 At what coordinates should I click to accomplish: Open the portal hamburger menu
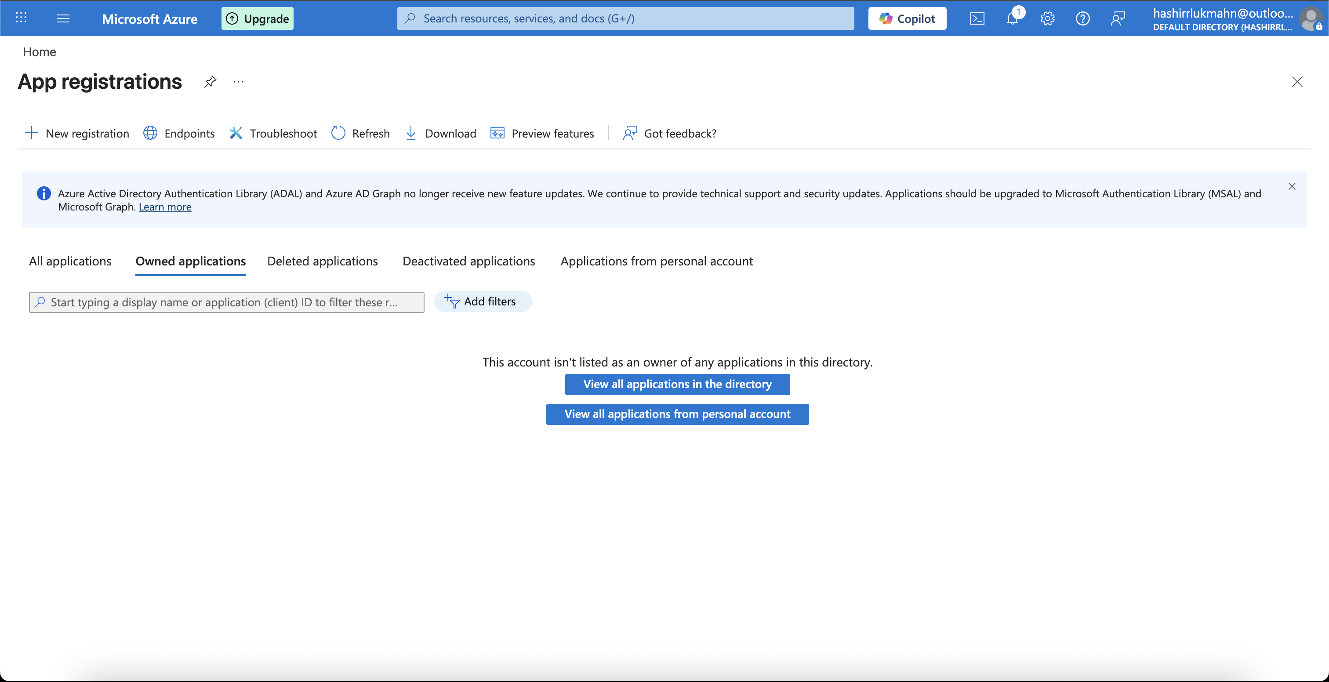tap(63, 18)
